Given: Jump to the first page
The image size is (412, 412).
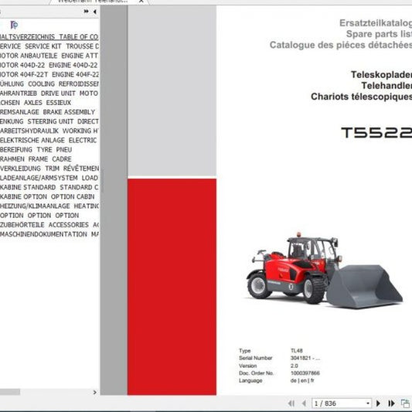Looking at the screenshot, I should [291, 403].
